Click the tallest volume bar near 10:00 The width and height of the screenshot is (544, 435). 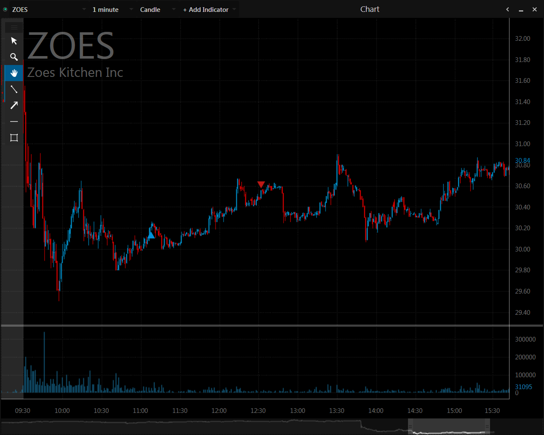(x=44, y=362)
